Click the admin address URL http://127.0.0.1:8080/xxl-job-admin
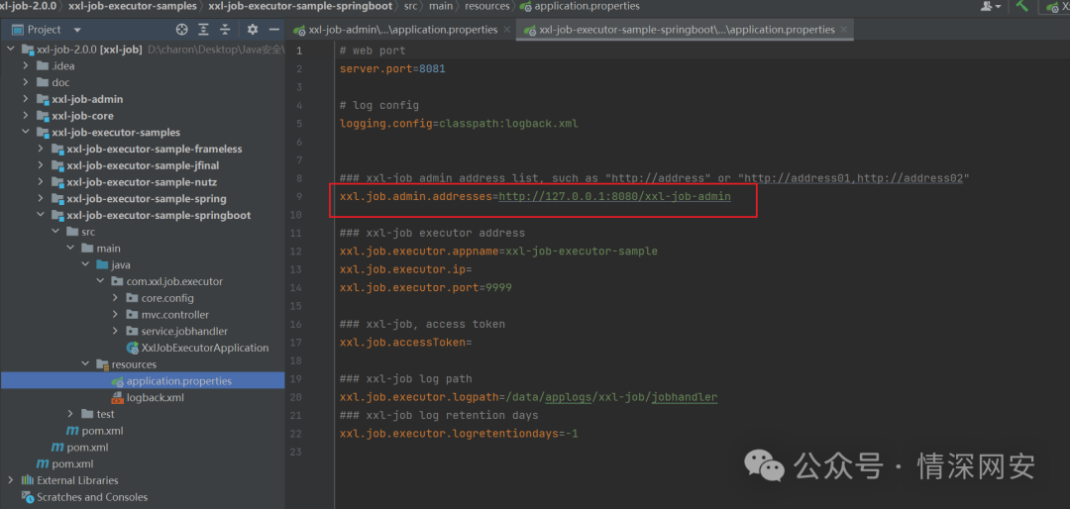Screen dimensions: 1070x509 point(615,196)
